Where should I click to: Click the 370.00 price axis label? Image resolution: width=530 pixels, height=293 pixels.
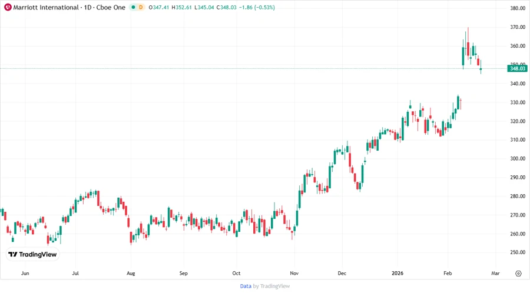click(x=518, y=27)
